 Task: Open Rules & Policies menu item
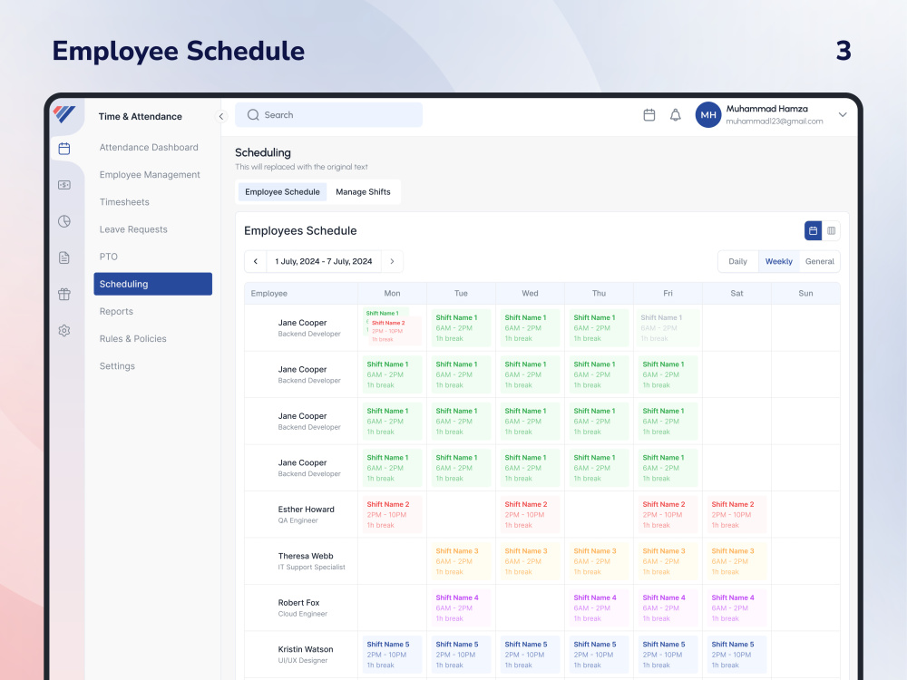tap(133, 339)
